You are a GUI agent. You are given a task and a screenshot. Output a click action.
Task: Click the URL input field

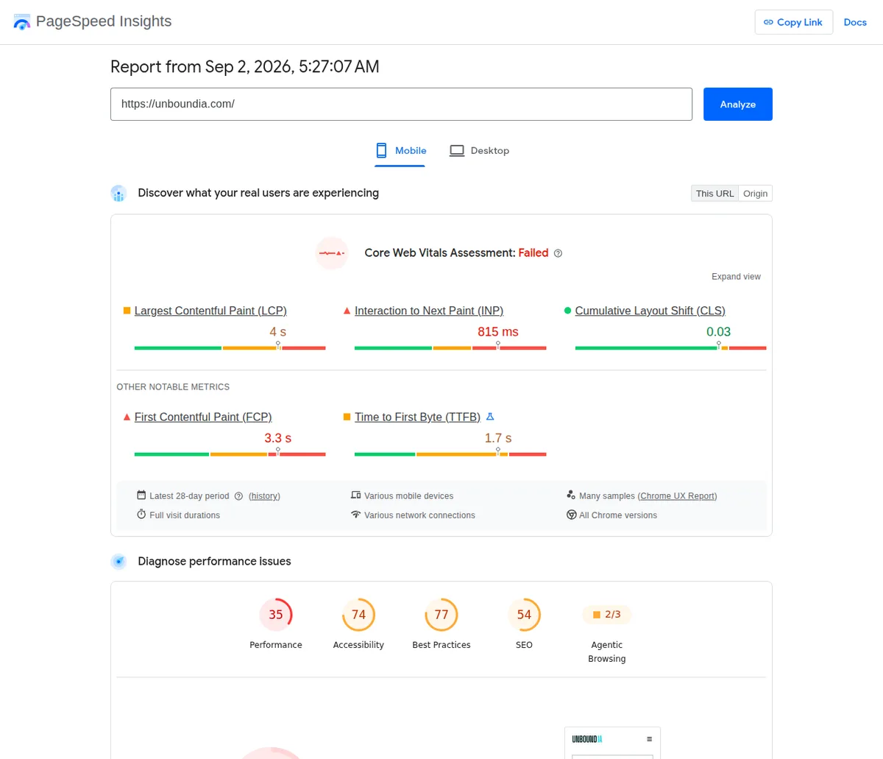point(401,104)
